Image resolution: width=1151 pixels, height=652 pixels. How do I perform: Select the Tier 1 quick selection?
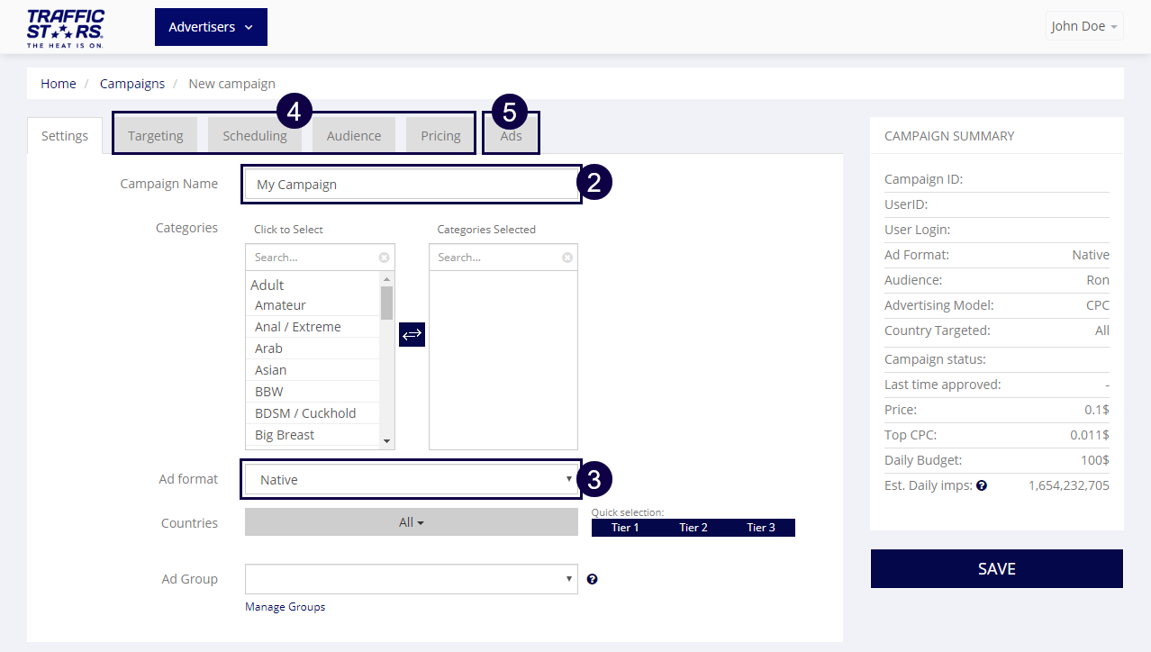point(625,528)
